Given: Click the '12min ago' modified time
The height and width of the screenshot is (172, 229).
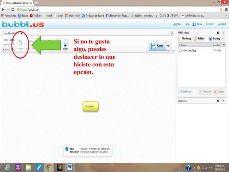Looking at the screenshot, I should (217, 50).
